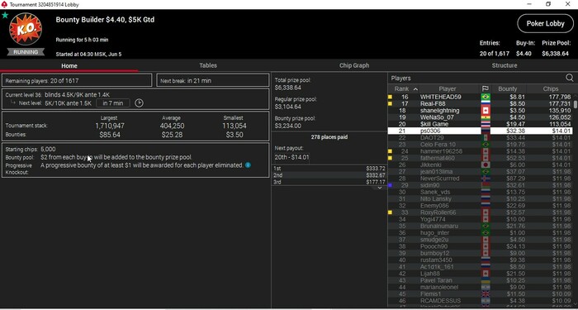
Task: Click the flag in the RCAMDESSUS row
Action: [x=486, y=301]
